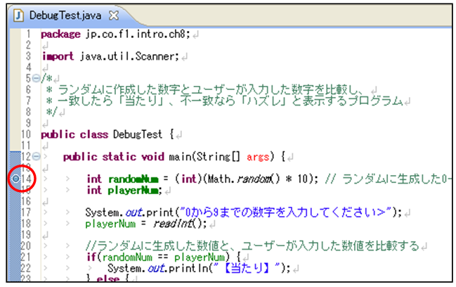Collapse the comment block at line 5
Image resolution: width=456 pixels, height=287 pixels.
point(35,78)
